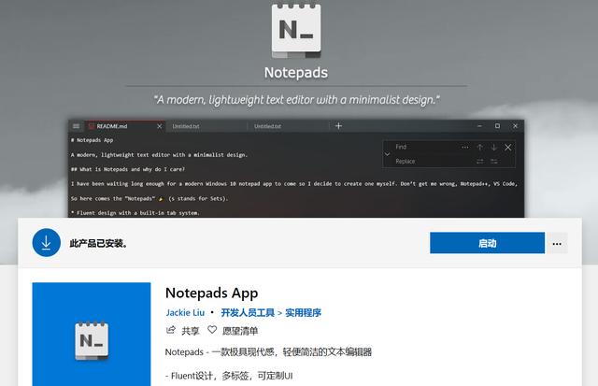
Task: Click the find next down arrow
Action: 494,148
